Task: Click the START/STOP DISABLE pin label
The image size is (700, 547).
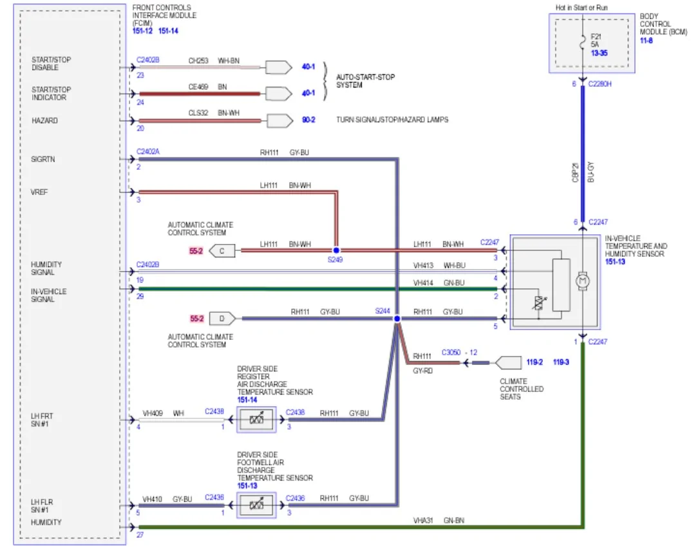Action: [52, 63]
